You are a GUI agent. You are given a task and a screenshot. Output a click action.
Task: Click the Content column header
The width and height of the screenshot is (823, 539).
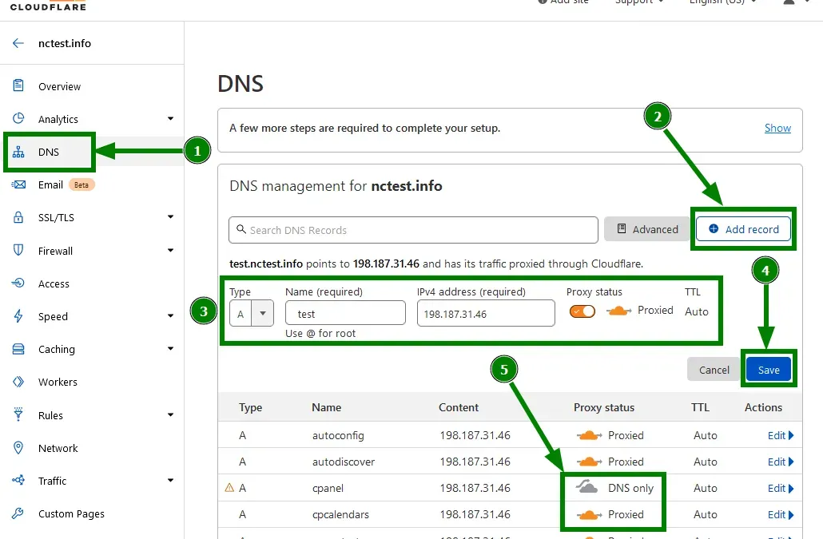coord(459,407)
